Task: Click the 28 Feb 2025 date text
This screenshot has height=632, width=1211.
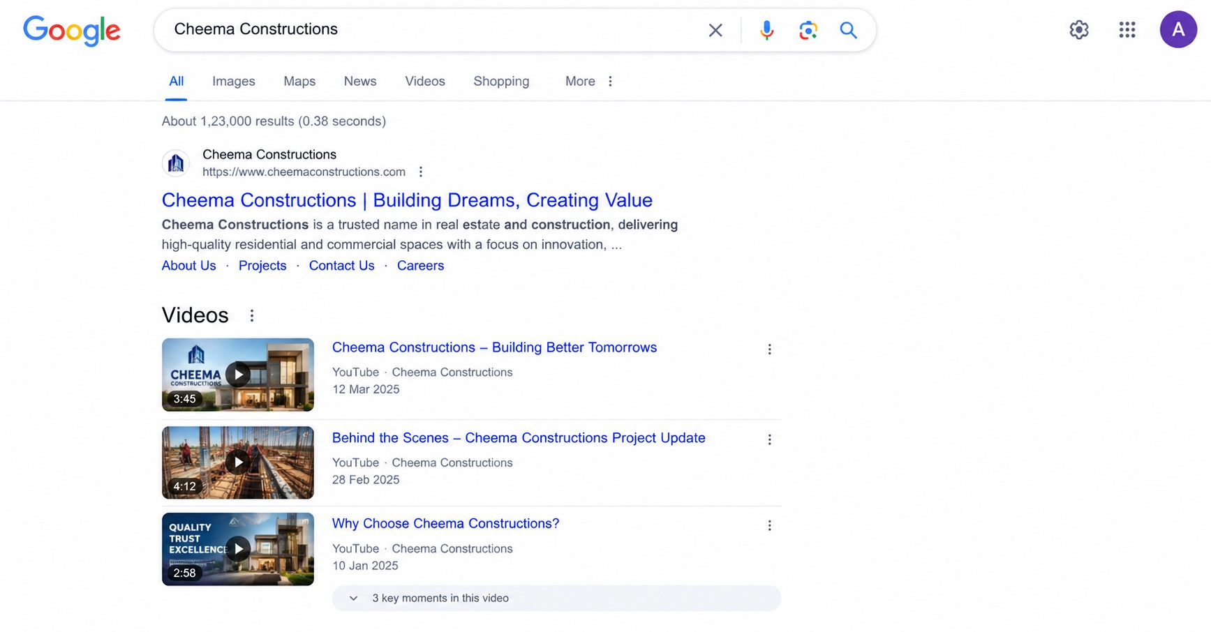Action: click(366, 480)
